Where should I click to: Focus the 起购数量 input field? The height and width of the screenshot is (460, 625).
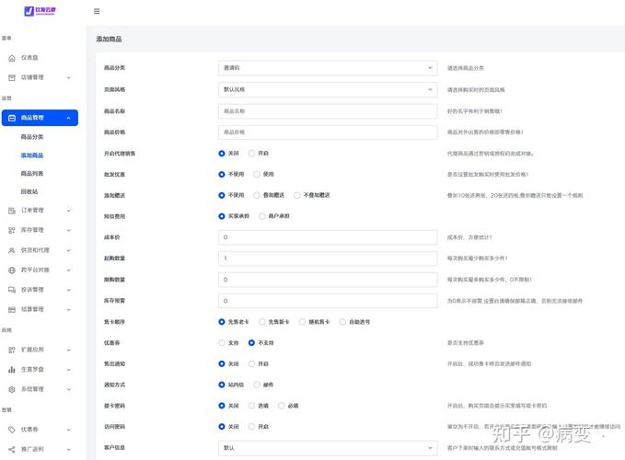coord(328,259)
